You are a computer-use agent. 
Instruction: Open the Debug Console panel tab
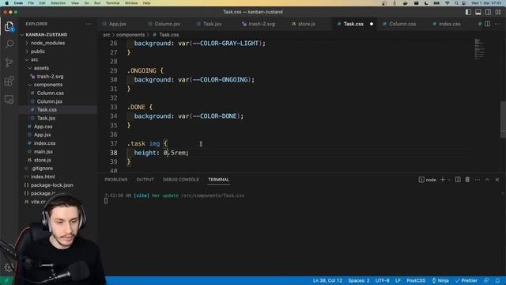pos(181,180)
